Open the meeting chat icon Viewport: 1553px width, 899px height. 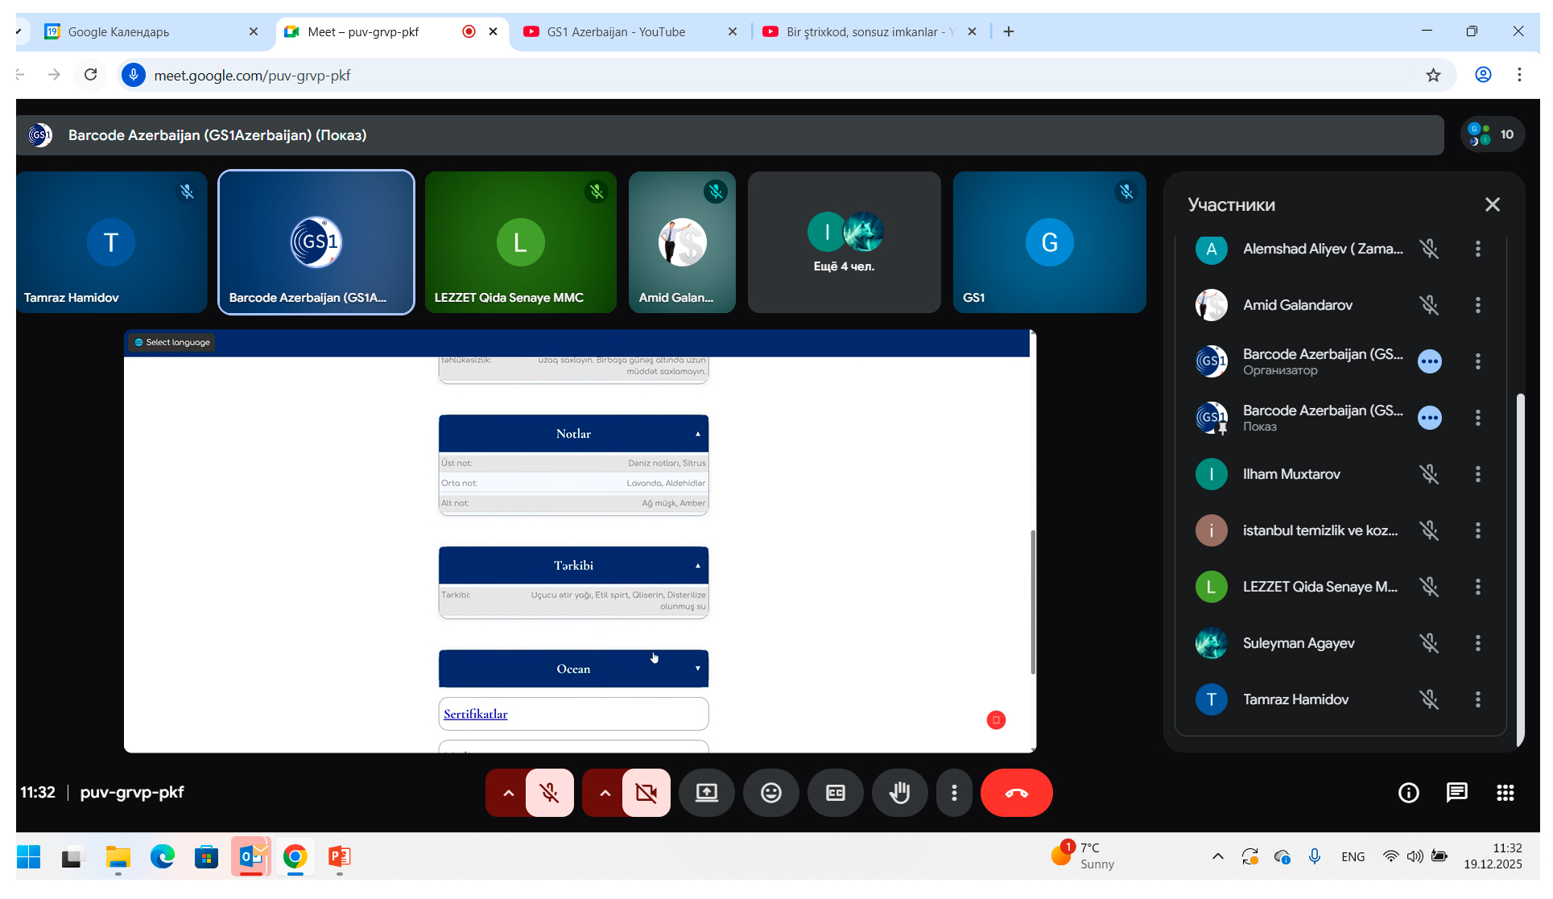tap(1456, 793)
